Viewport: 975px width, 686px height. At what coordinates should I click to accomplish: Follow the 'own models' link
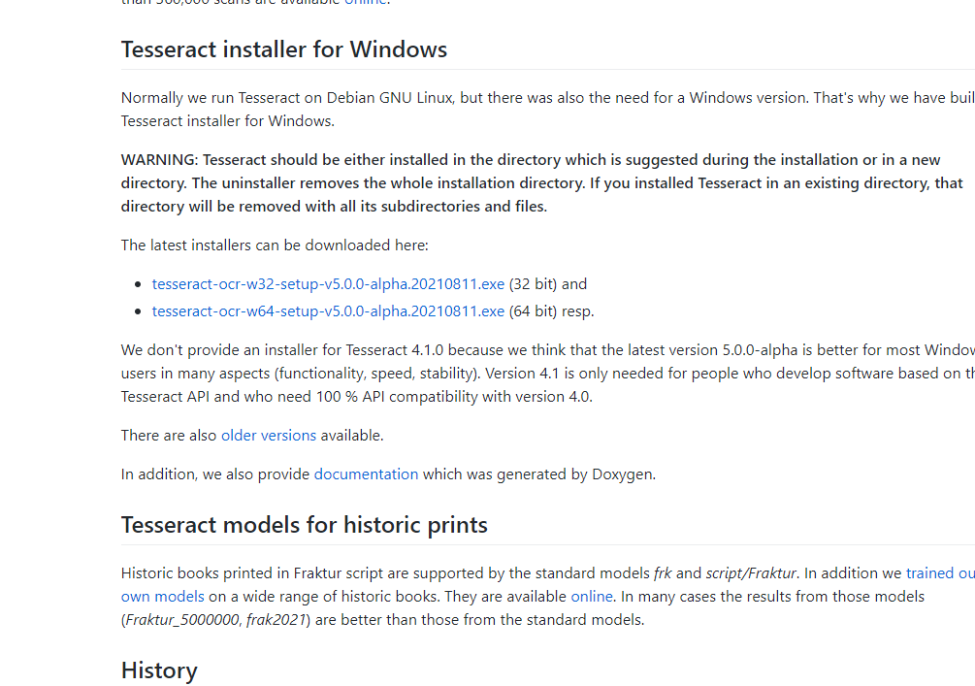tap(162, 597)
